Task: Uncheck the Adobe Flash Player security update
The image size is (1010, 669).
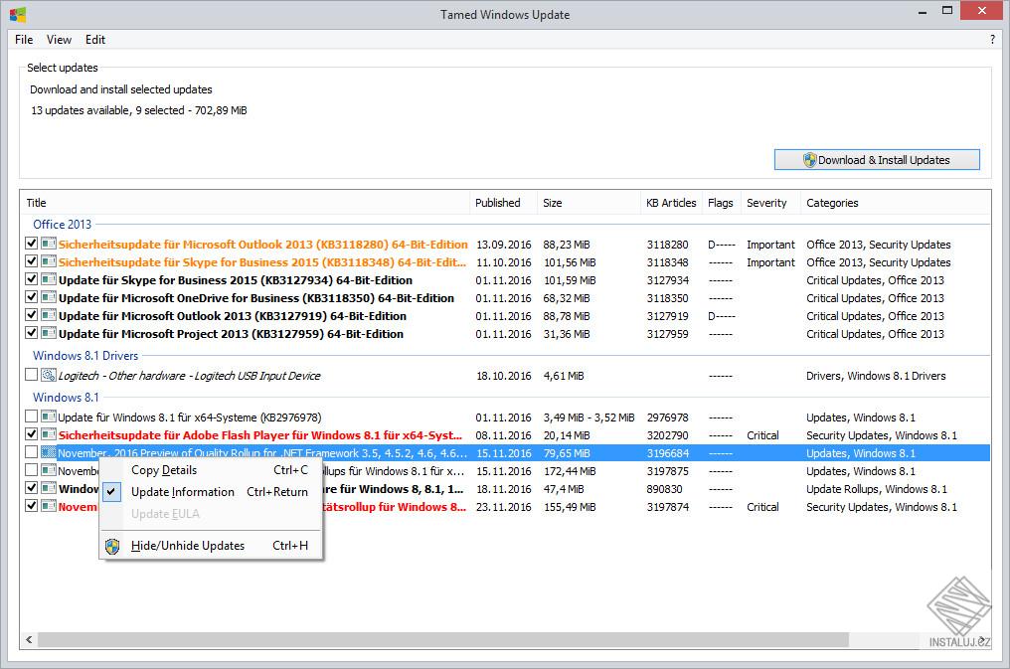Action: [x=31, y=434]
